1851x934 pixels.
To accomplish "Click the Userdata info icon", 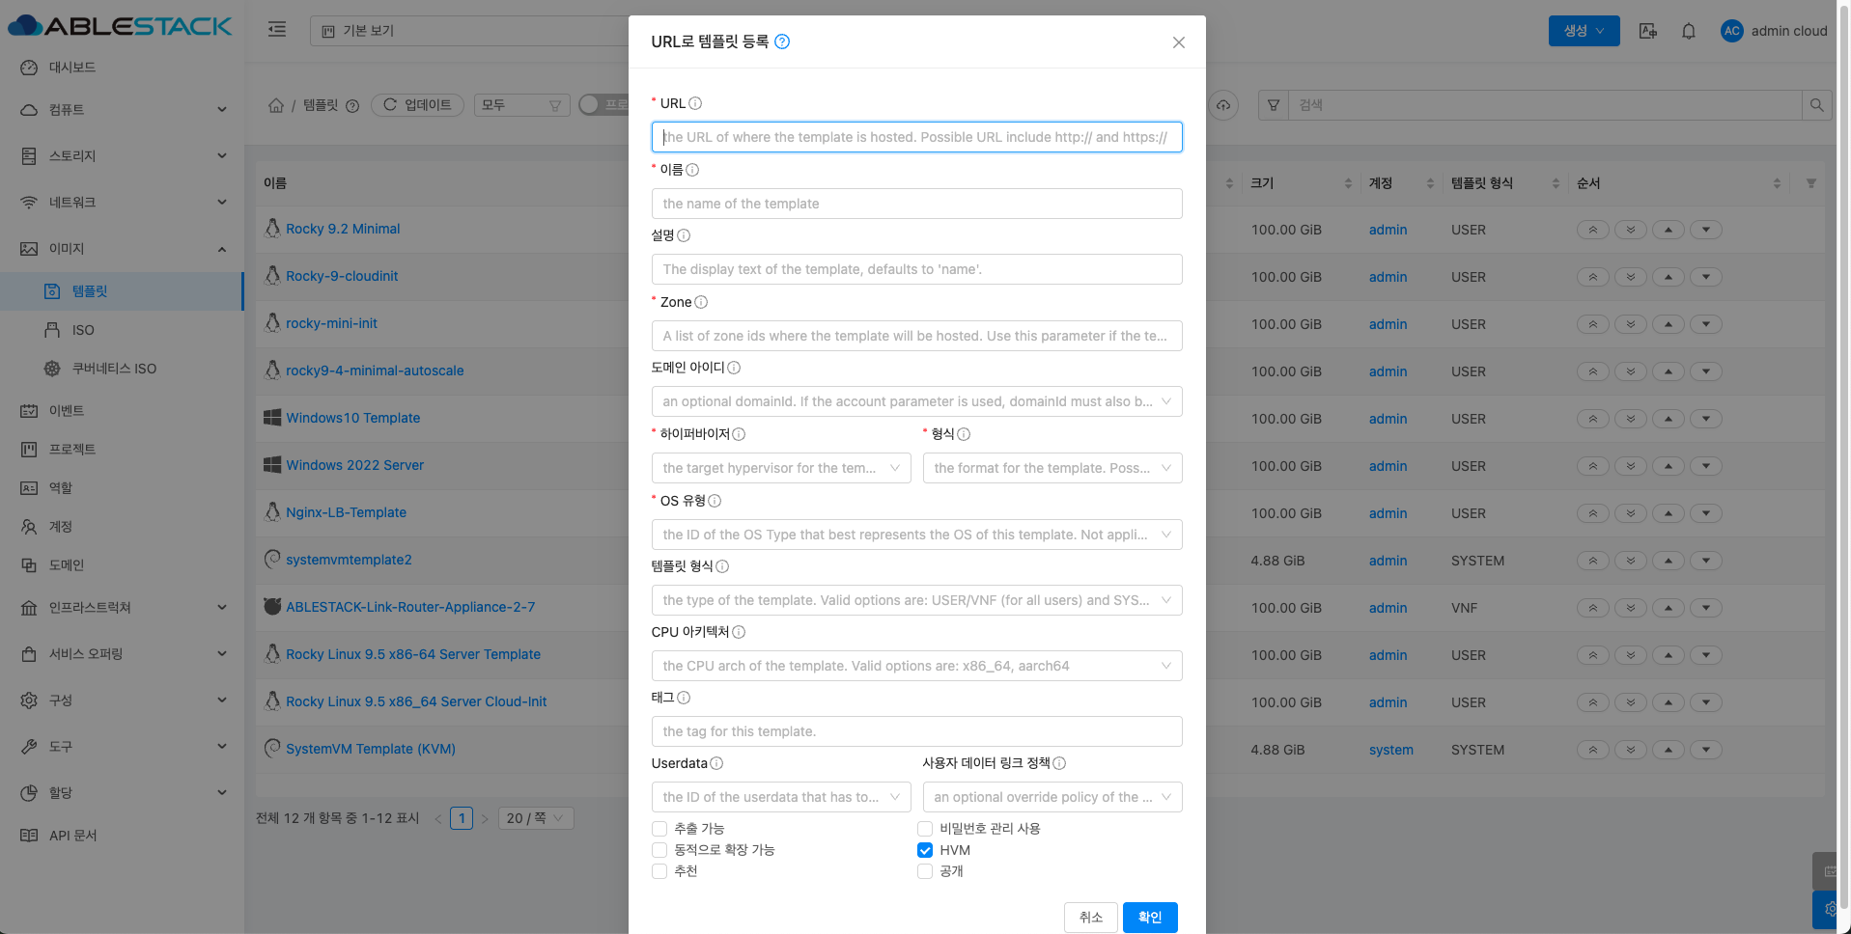I will 716,763.
